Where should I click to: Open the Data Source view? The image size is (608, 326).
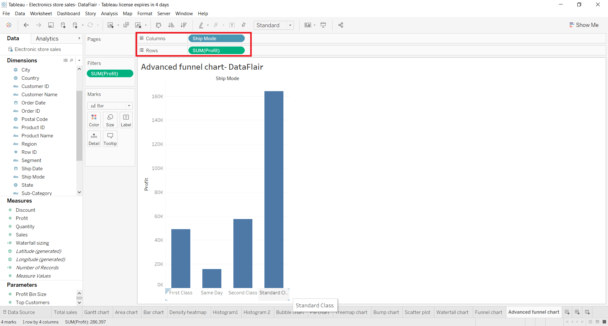click(21, 312)
